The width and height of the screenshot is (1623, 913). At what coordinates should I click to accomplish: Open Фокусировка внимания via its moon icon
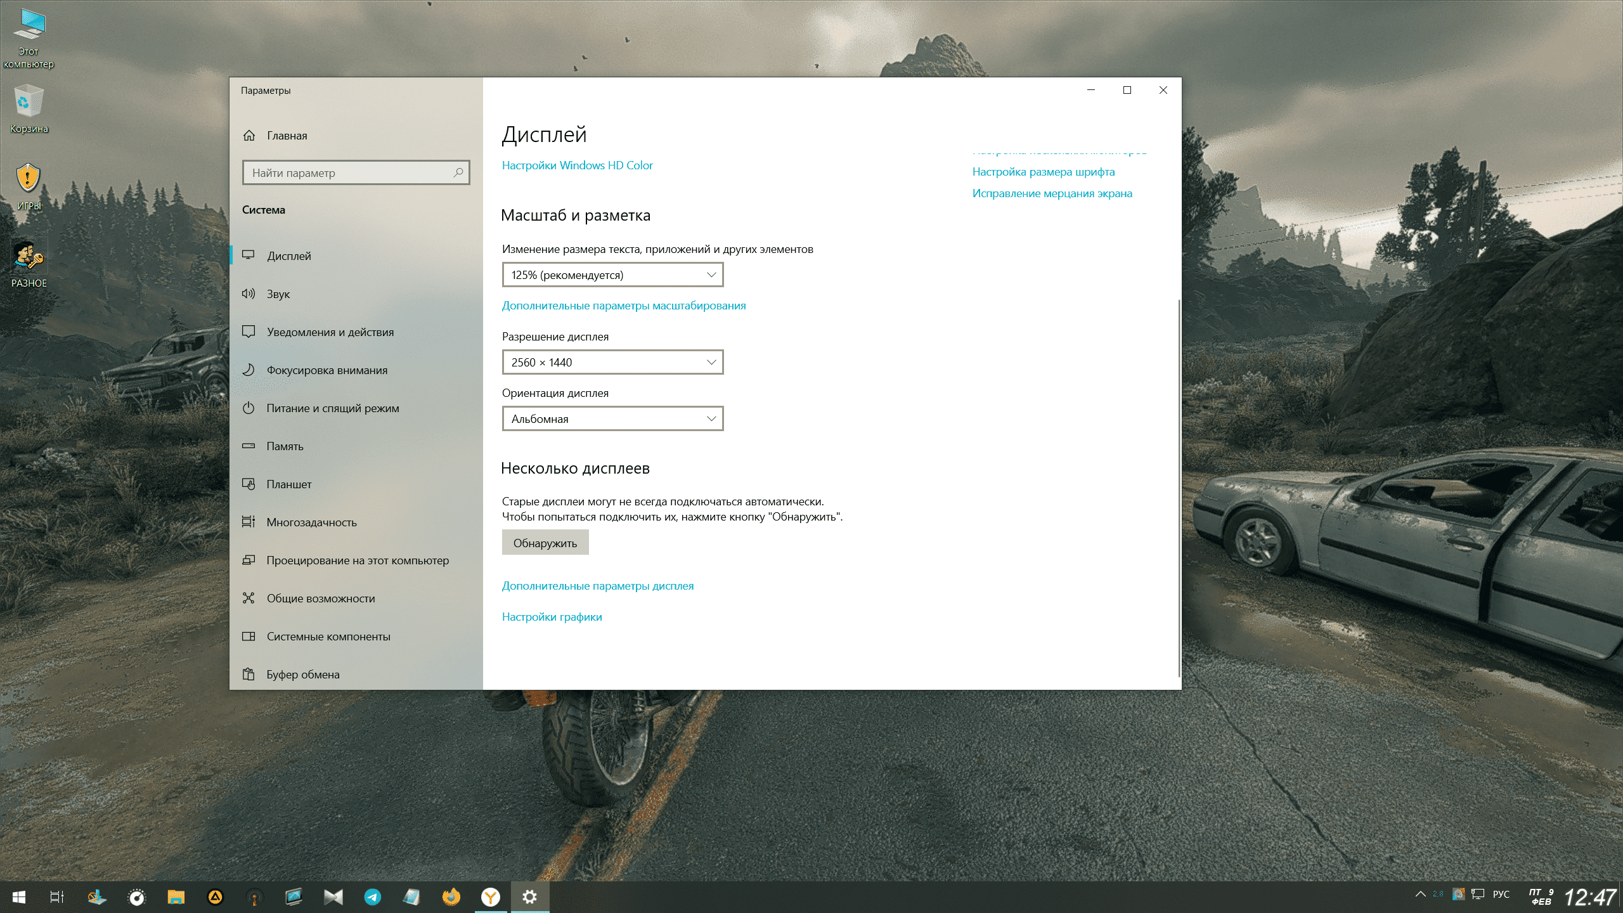249,370
